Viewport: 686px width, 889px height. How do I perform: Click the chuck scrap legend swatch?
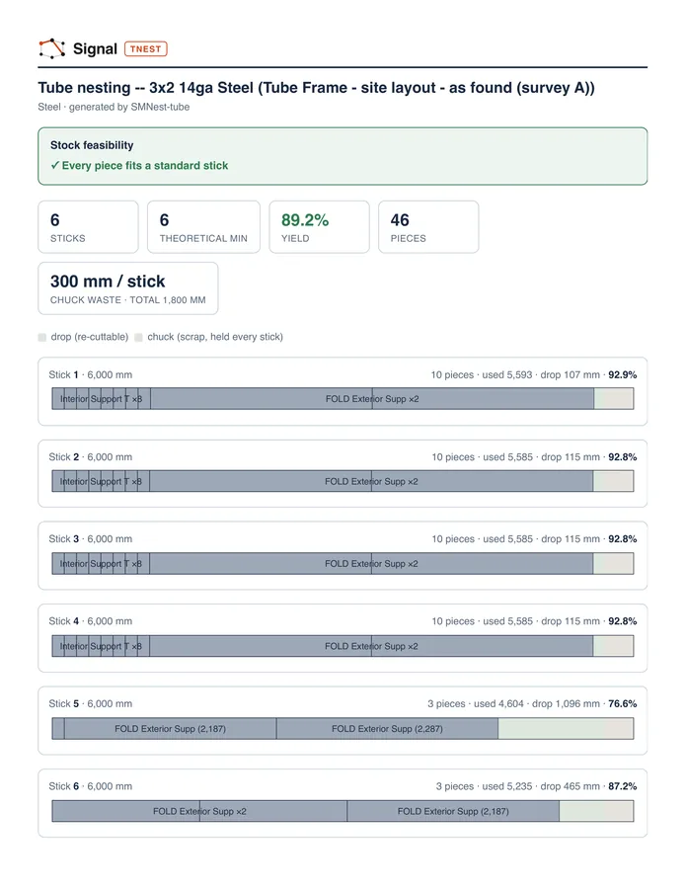[x=138, y=338]
